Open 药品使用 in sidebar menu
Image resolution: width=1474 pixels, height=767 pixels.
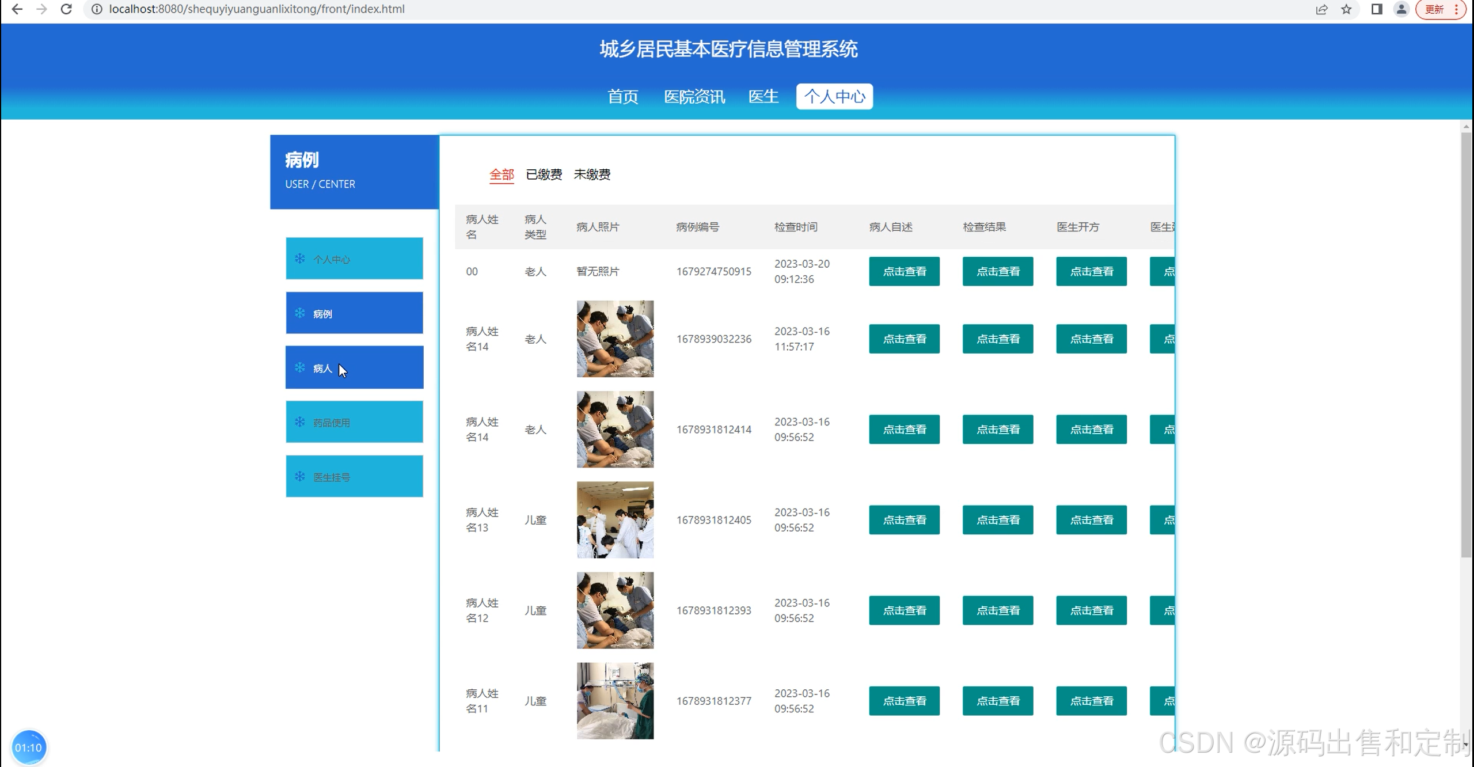354,422
